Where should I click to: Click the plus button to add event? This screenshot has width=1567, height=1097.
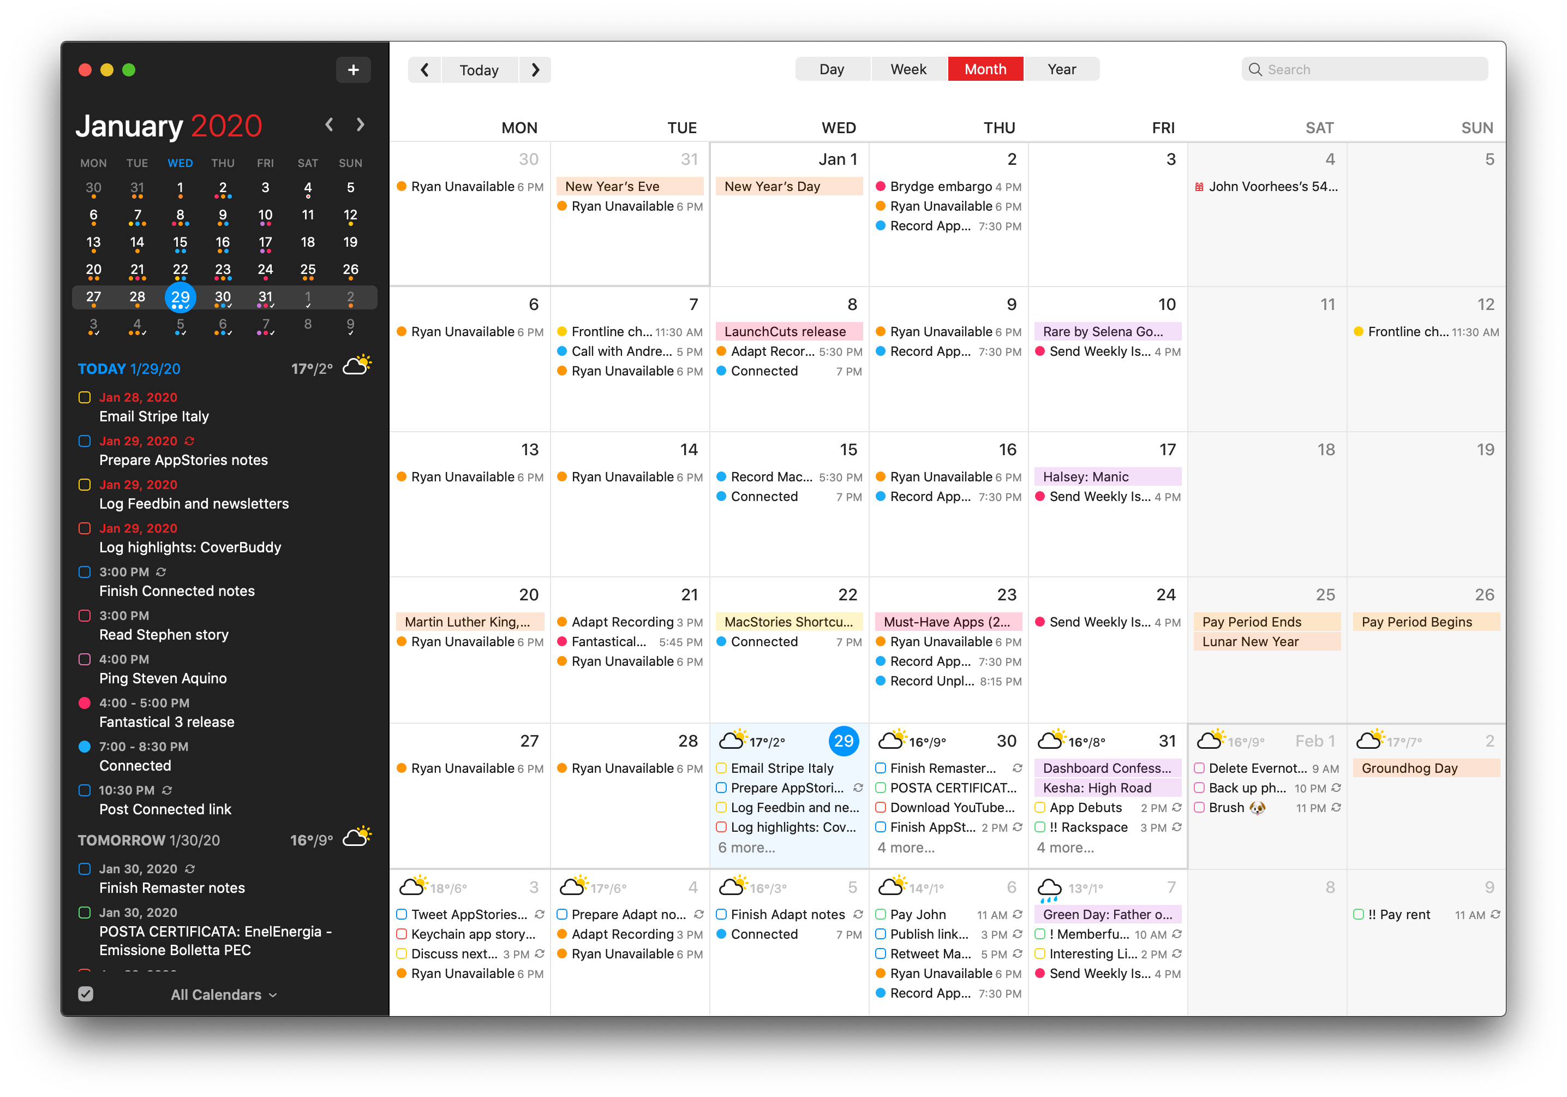coord(353,70)
